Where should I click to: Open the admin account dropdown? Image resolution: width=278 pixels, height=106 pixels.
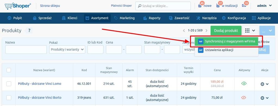pos(264,6)
